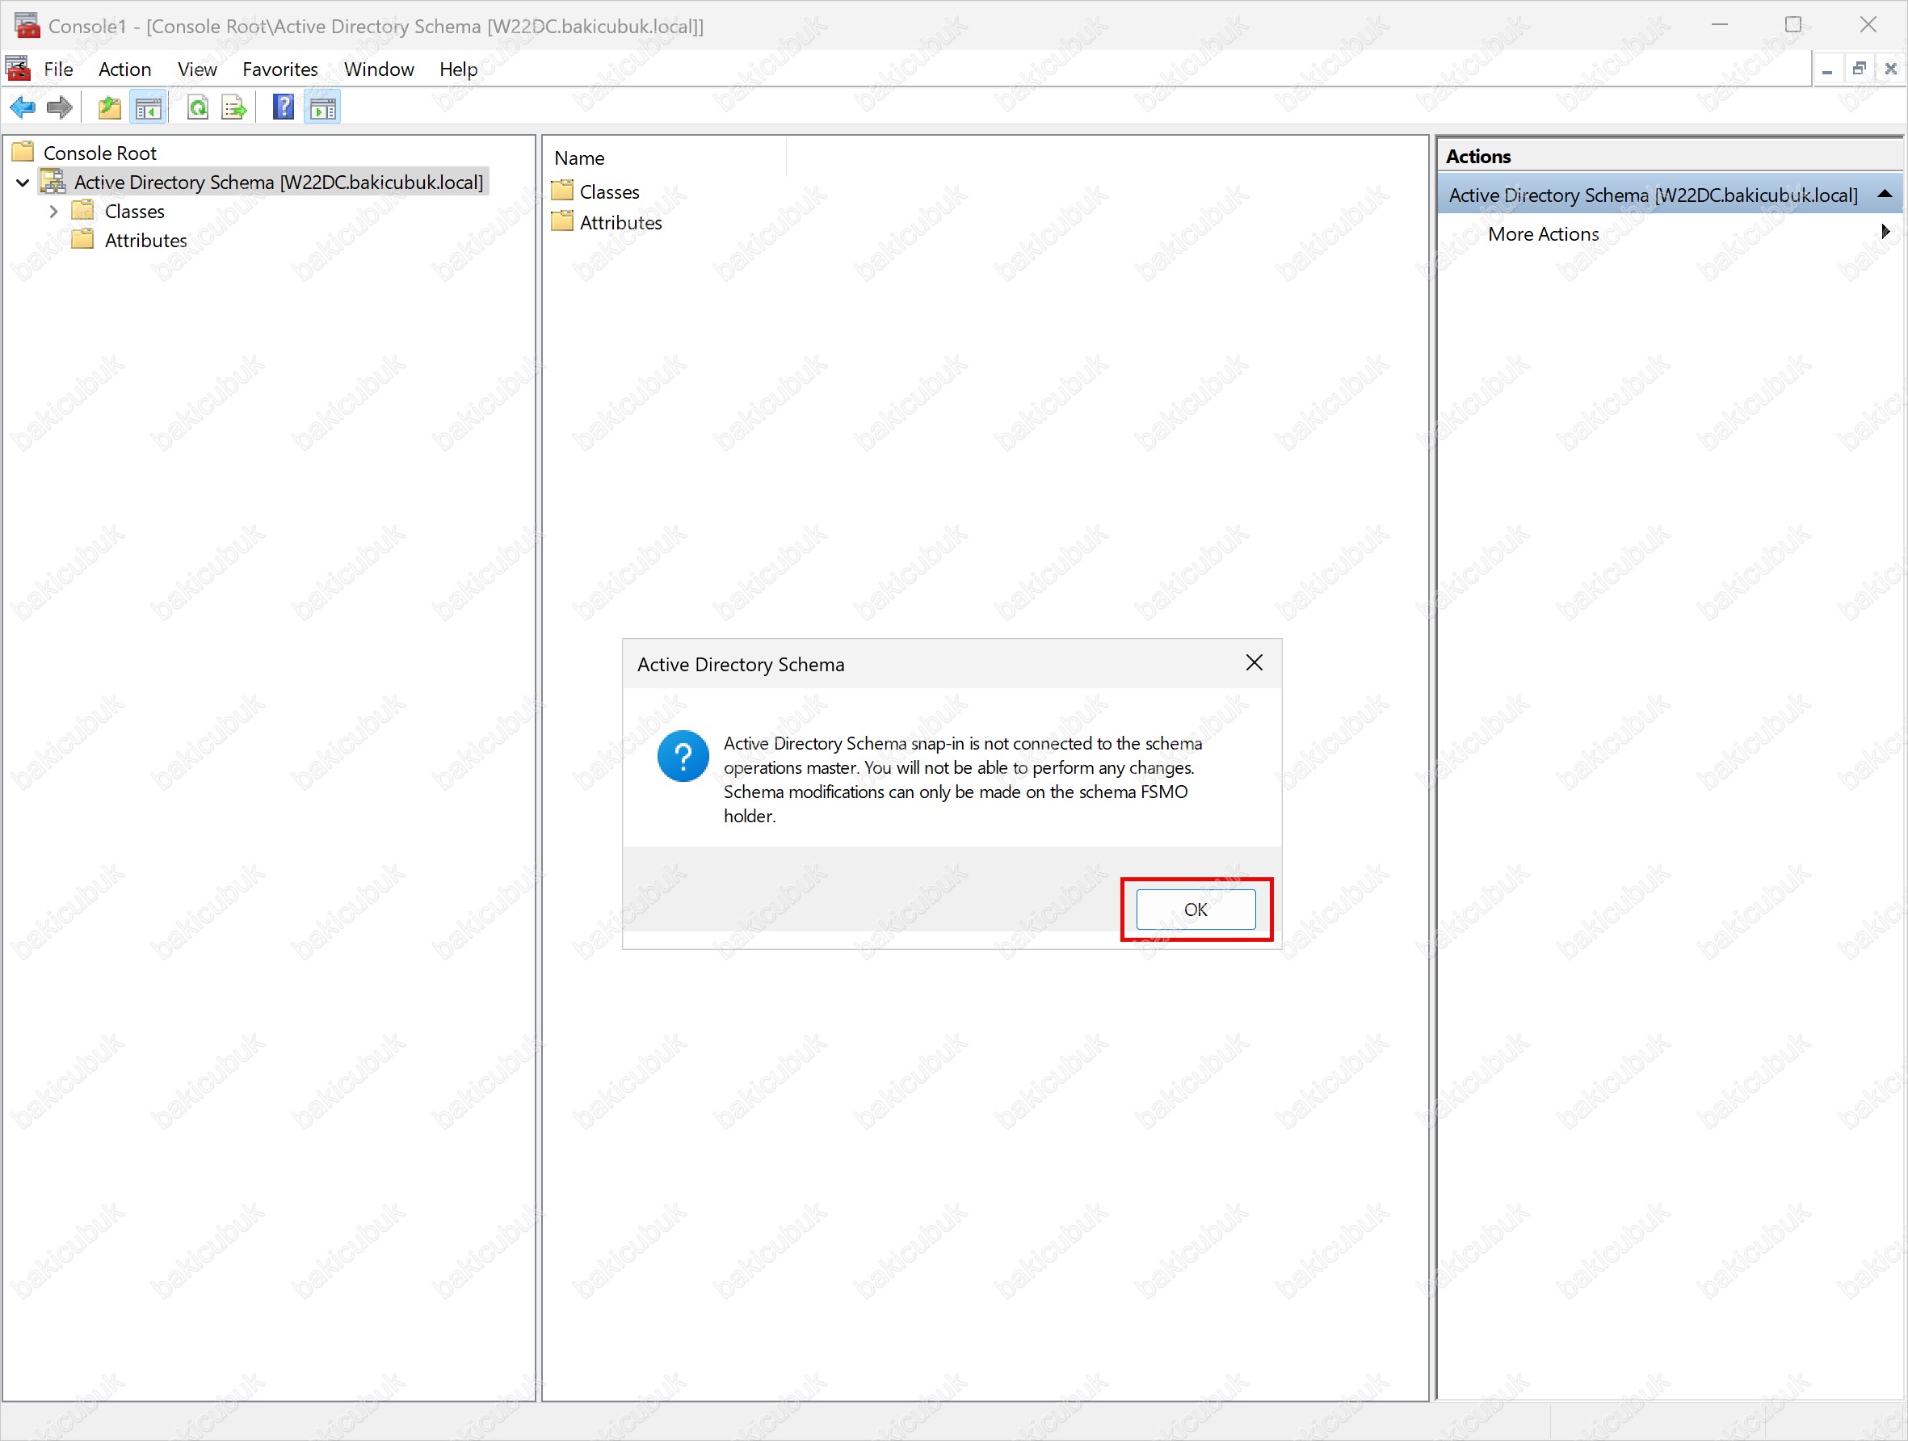This screenshot has width=1908, height=1441.
Task: Click the MMC console icon in menu bar
Action: click(18, 68)
